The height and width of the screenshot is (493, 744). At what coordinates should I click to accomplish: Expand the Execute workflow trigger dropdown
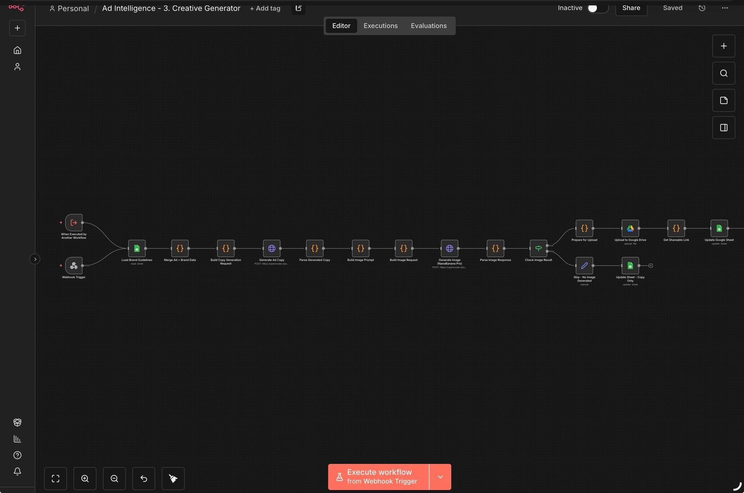point(440,477)
